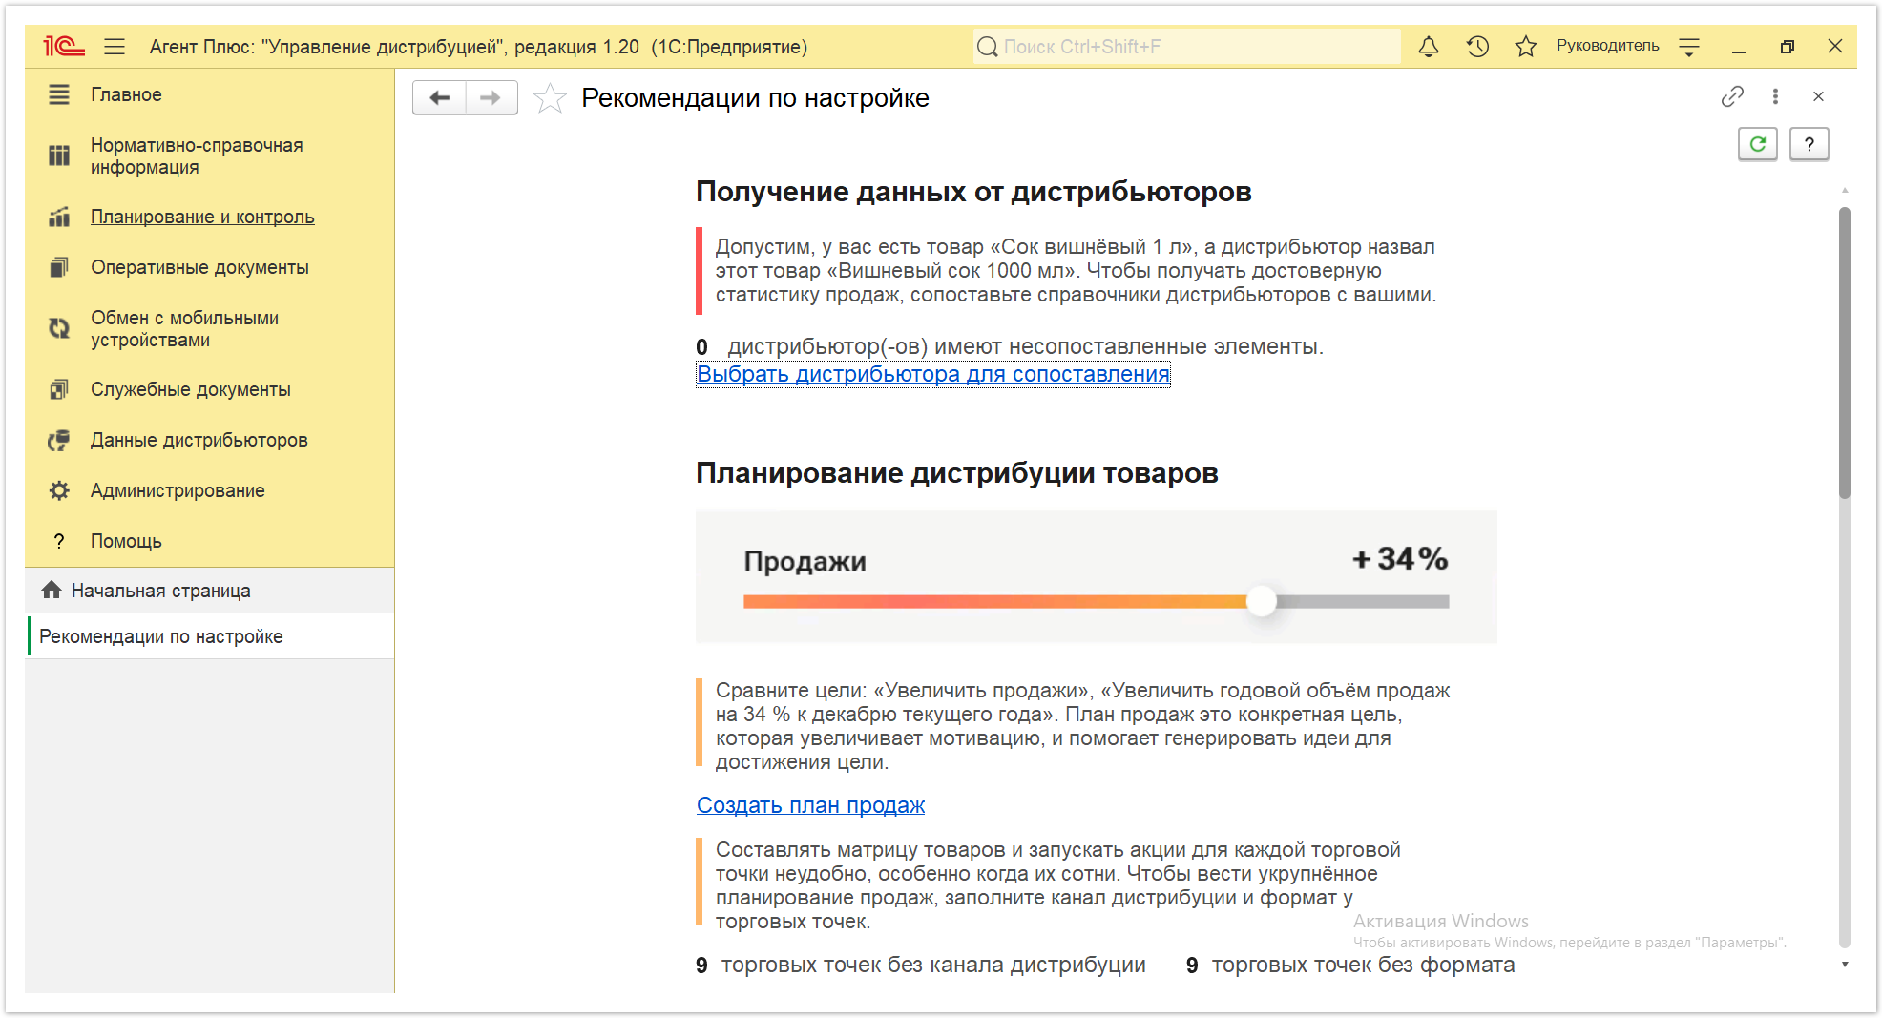Click the +34% value
The image size is (1882, 1018).
click(x=1400, y=559)
